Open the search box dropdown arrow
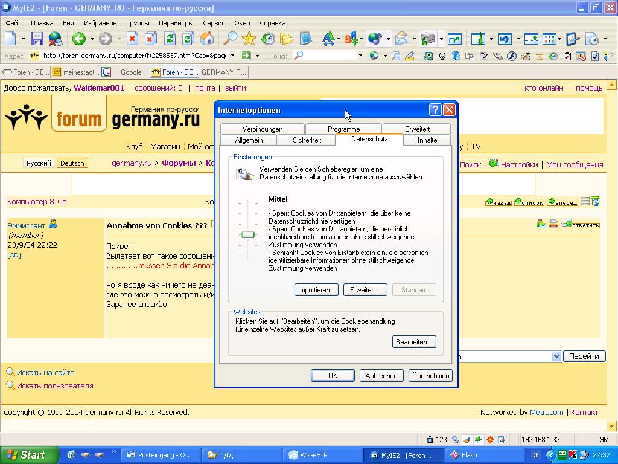Screen dimensions: 618x464 (360, 55)
